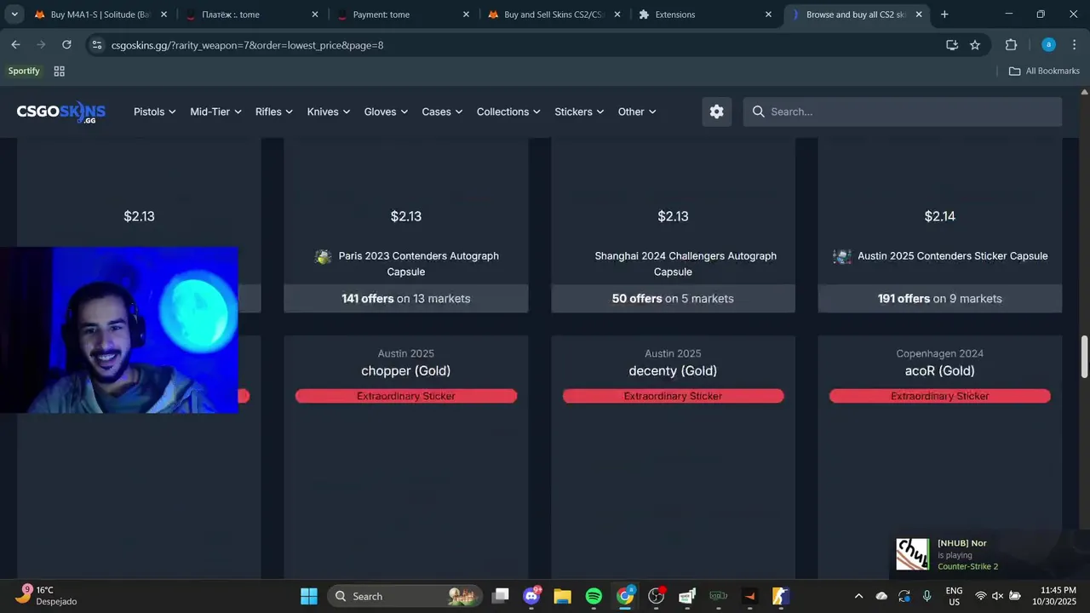Image resolution: width=1090 pixels, height=613 pixels.
Task: Click the page vertical scrollbar thumb
Action: click(x=1084, y=358)
